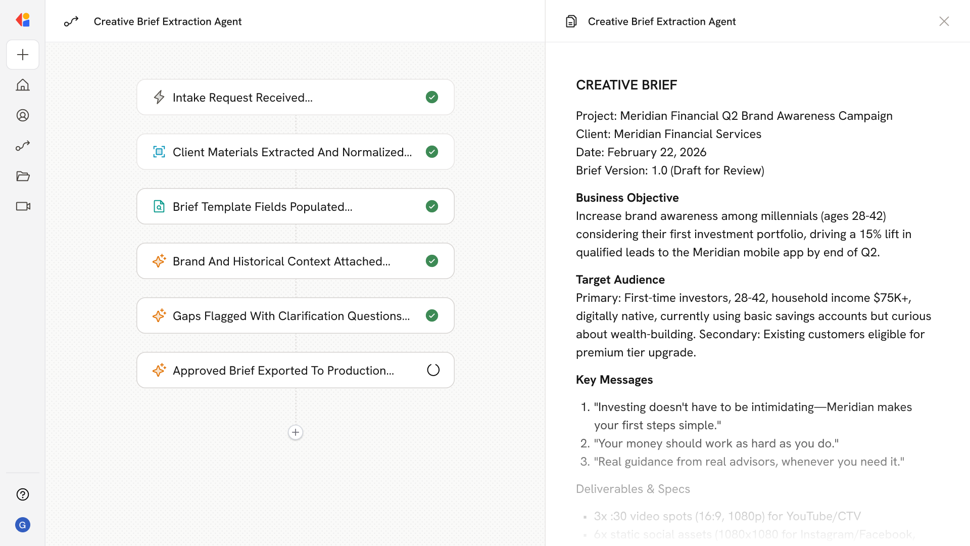
Task: Click the plus button in left sidebar
Action: click(x=23, y=55)
